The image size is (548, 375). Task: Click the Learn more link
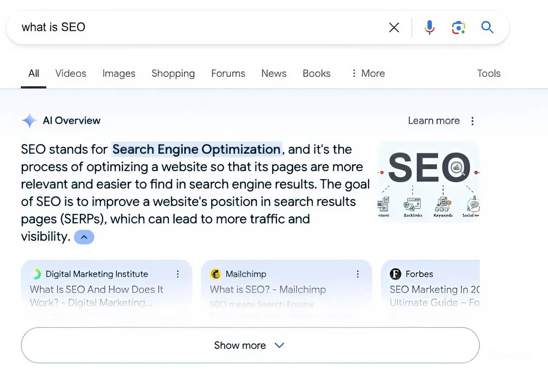pyautogui.click(x=434, y=121)
